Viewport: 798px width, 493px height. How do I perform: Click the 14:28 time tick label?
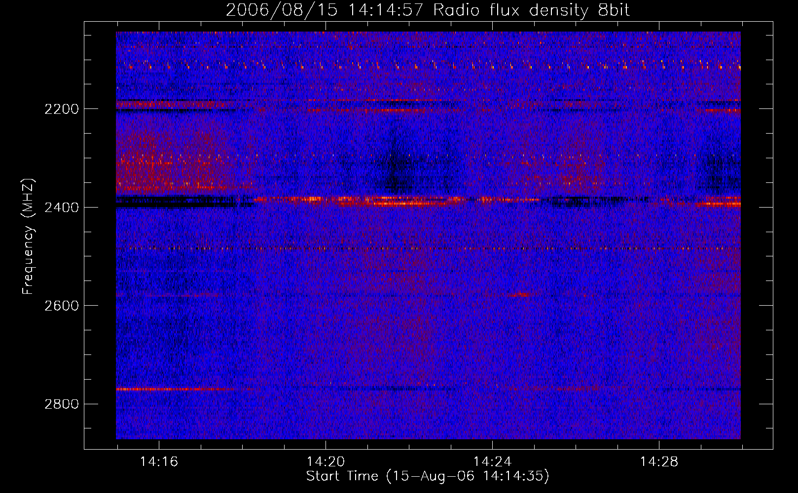[659, 462]
